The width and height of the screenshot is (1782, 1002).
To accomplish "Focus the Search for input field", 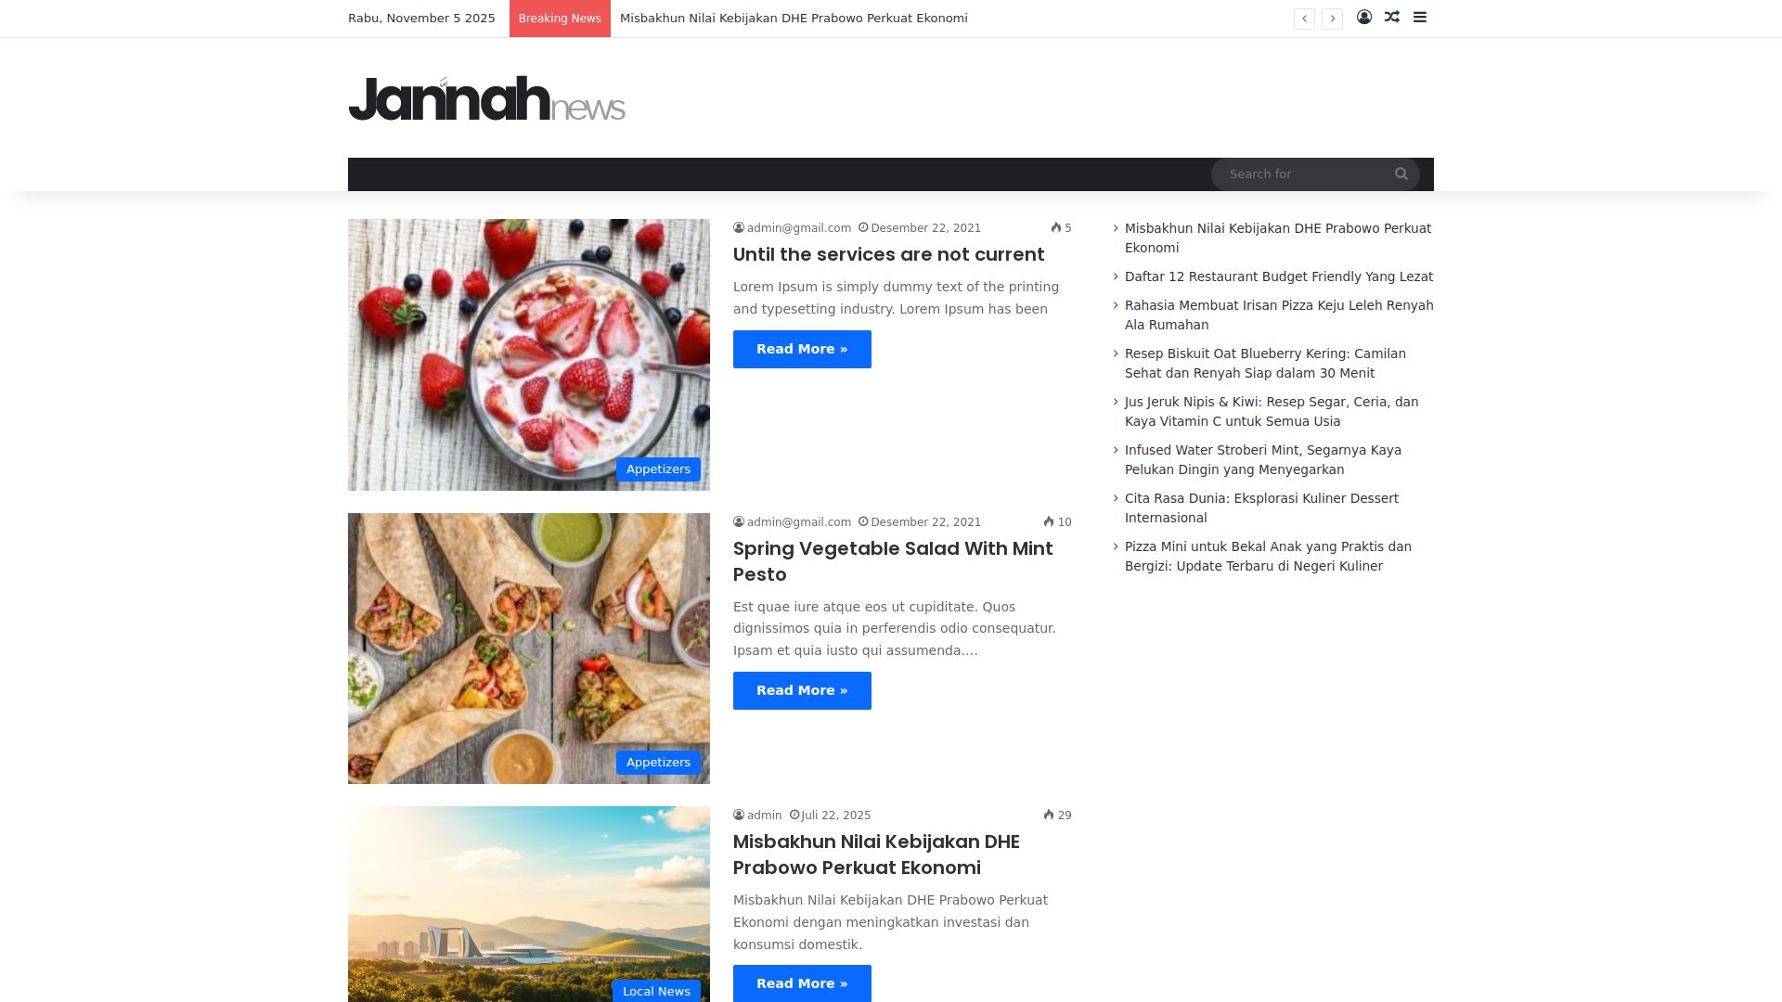I will click(x=1304, y=174).
